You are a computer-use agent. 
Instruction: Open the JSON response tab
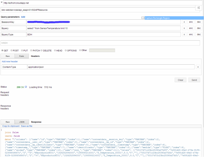21,122
